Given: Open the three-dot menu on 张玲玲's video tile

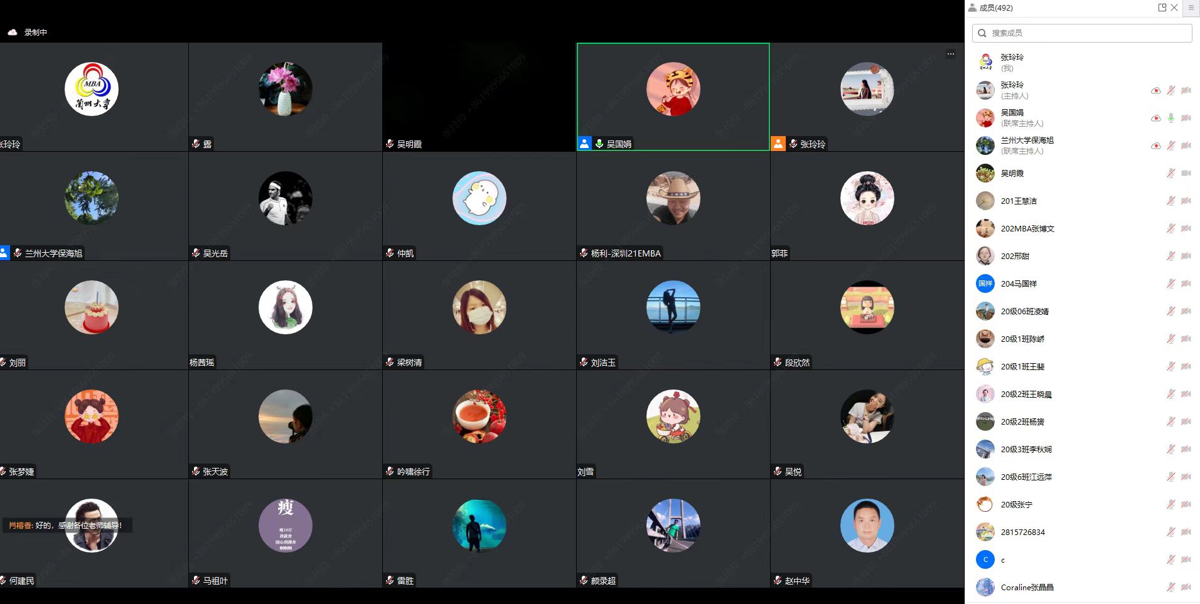Looking at the screenshot, I should coord(950,54).
